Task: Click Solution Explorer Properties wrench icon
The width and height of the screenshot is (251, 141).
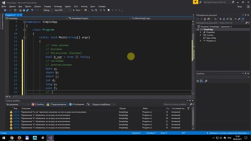Action: 239,19
